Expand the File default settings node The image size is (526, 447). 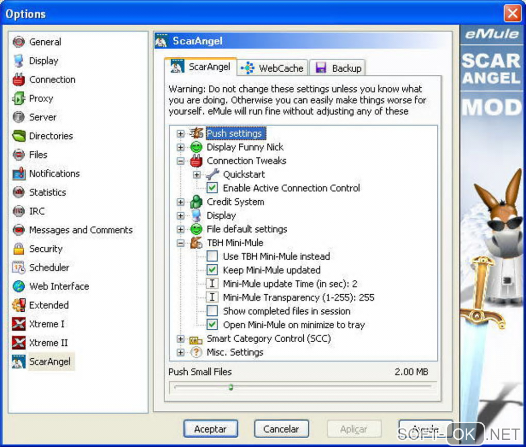180,229
